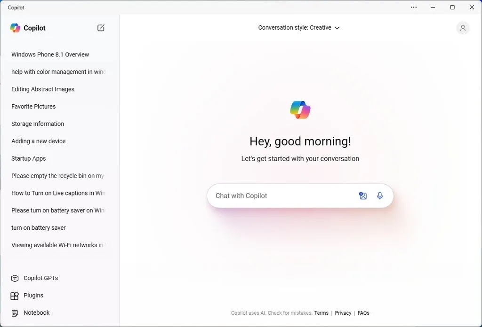Click the Copilot GPTs cube icon
The width and height of the screenshot is (482, 327).
pyautogui.click(x=15, y=278)
